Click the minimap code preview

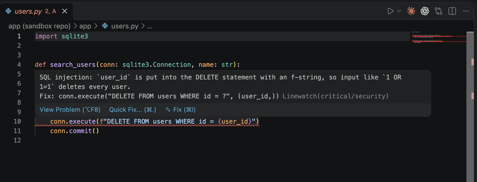point(439,37)
